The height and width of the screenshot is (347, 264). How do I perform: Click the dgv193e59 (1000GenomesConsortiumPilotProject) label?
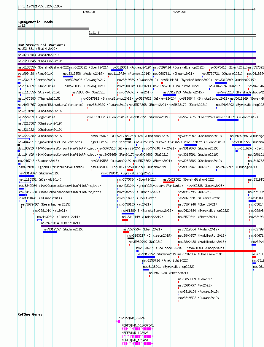(57, 148)
